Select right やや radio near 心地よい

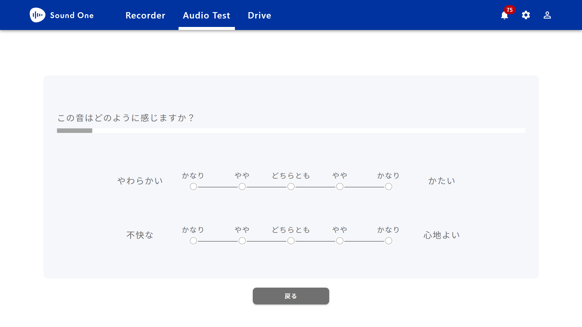(340, 241)
